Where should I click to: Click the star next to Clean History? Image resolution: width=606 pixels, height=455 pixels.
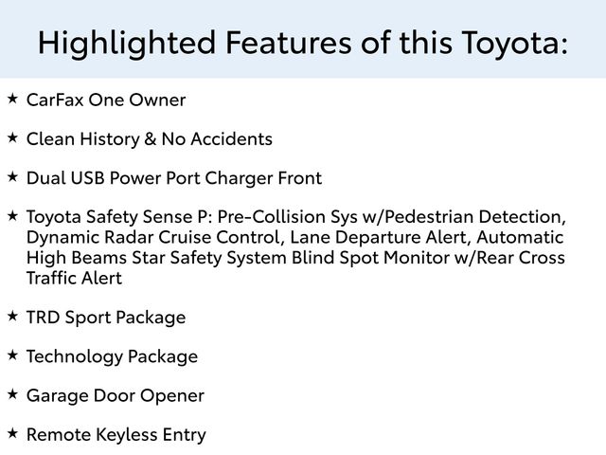click(x=12, y=137)
